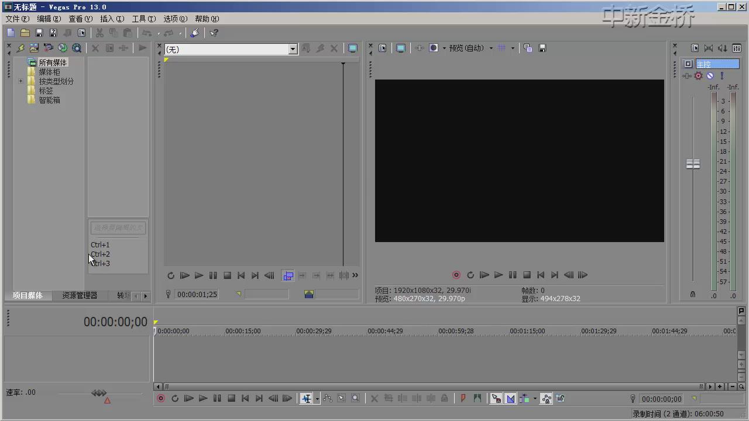Click master bus Automation Settings gear icon
The height and width of the screenshot is (421, 749).
[698, 75]
